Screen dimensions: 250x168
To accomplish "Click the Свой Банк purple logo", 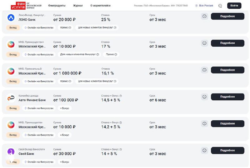I will point(11,152).
